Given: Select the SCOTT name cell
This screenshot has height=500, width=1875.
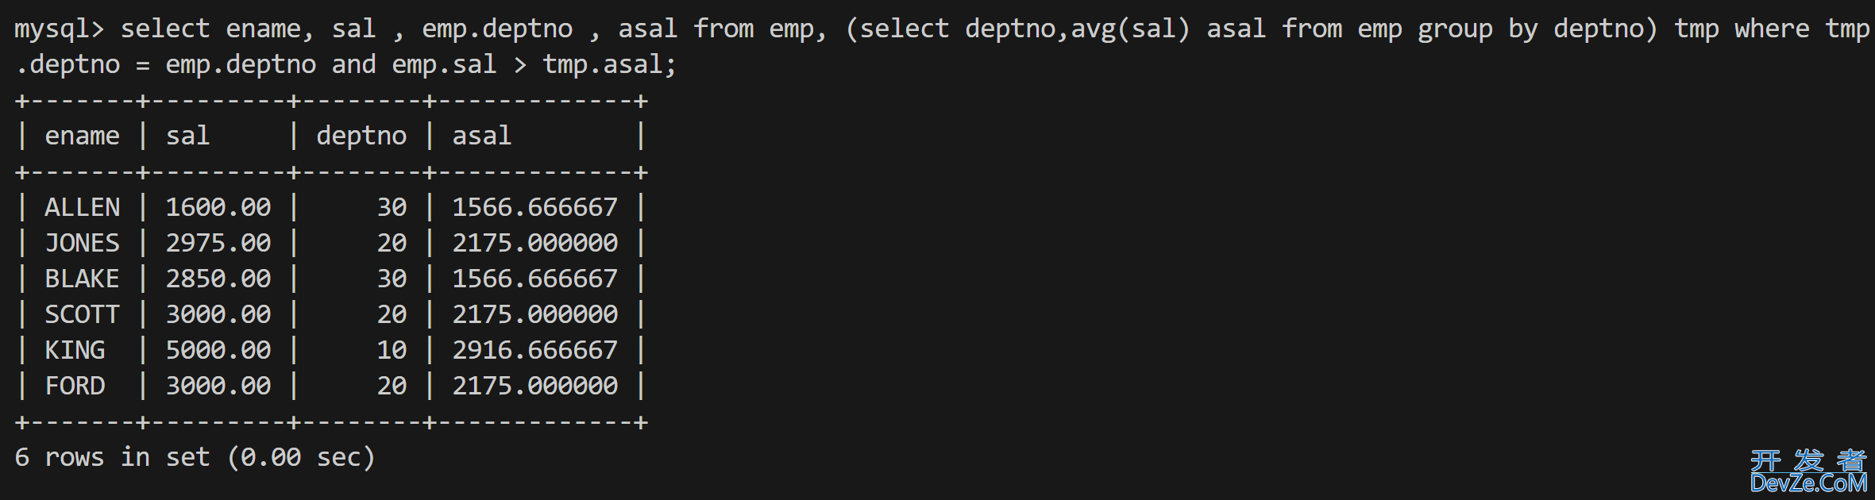Looking at the screenshot, I should [x=82, y=314].
